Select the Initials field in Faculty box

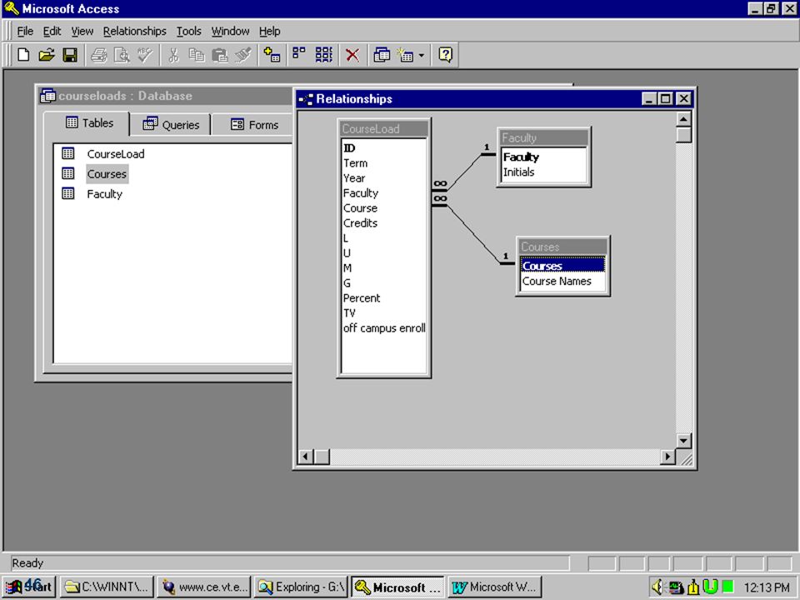coord(544,172)
